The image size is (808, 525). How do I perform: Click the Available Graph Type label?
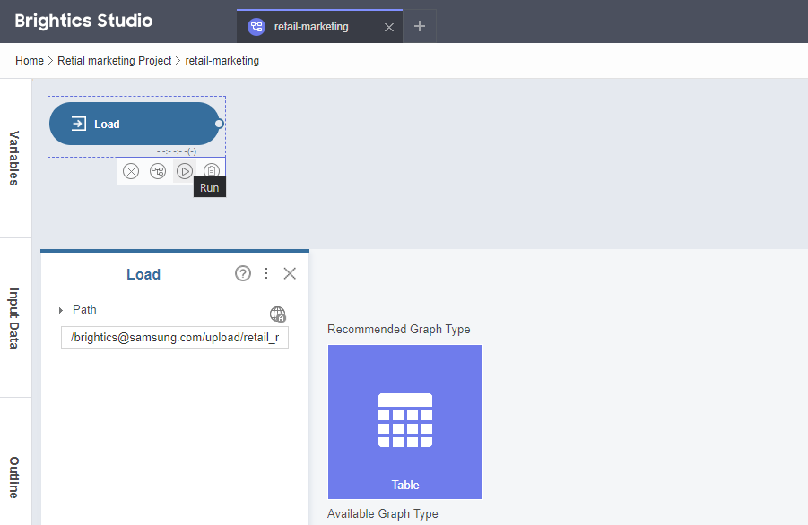pyautogui.click(x=383, y=513)
